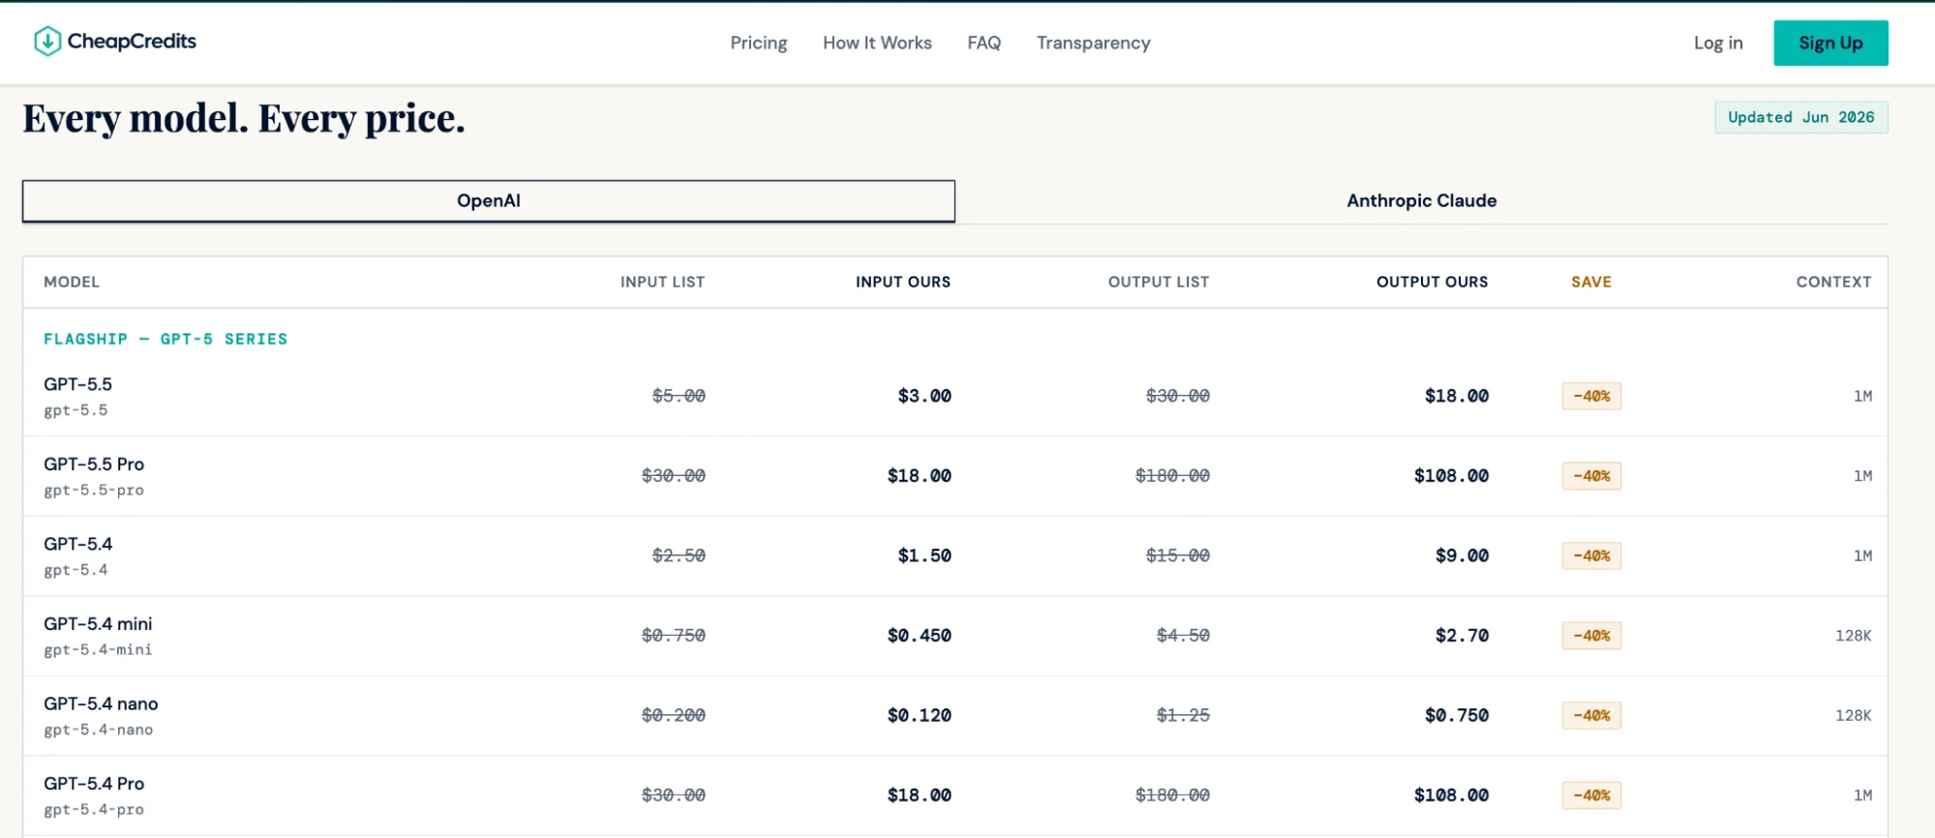Select the GPT-5.4 model name

click(x=77, y=544)
